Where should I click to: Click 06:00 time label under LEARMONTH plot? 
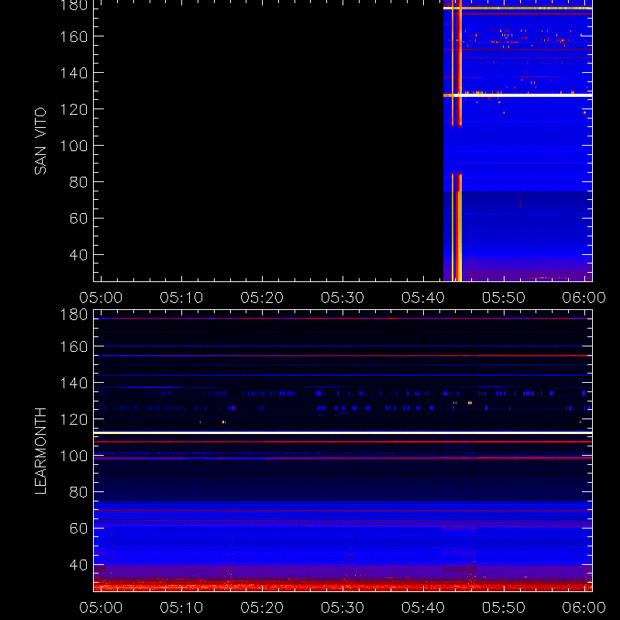click(x=584, y=608)
